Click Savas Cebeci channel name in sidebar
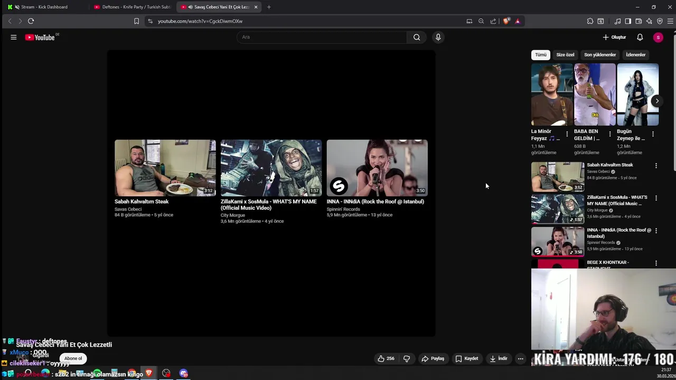This screenshot has height=380, width=676. pyautogui.click(x=598, y=172)
